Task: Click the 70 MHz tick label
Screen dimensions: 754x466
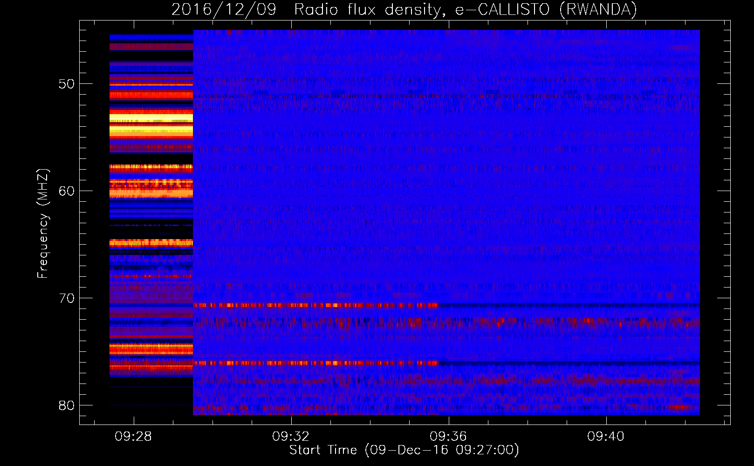Action: click(67, 298)
